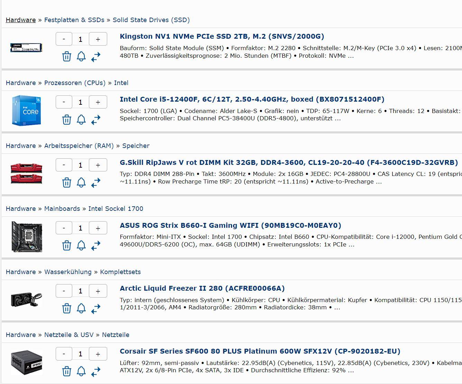Click bell icon in G.Skill RipJaws row

point(81,182)
